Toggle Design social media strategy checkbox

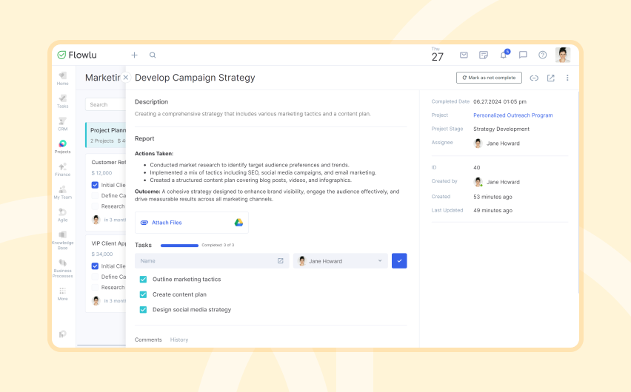click(143, 310)
